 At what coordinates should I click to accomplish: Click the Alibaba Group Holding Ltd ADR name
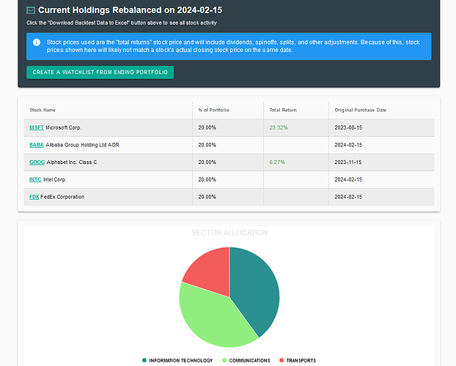tap(82, 145)
